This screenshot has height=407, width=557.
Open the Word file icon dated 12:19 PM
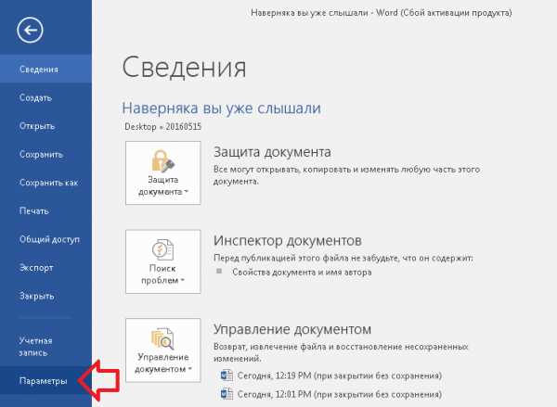[227, 375]
